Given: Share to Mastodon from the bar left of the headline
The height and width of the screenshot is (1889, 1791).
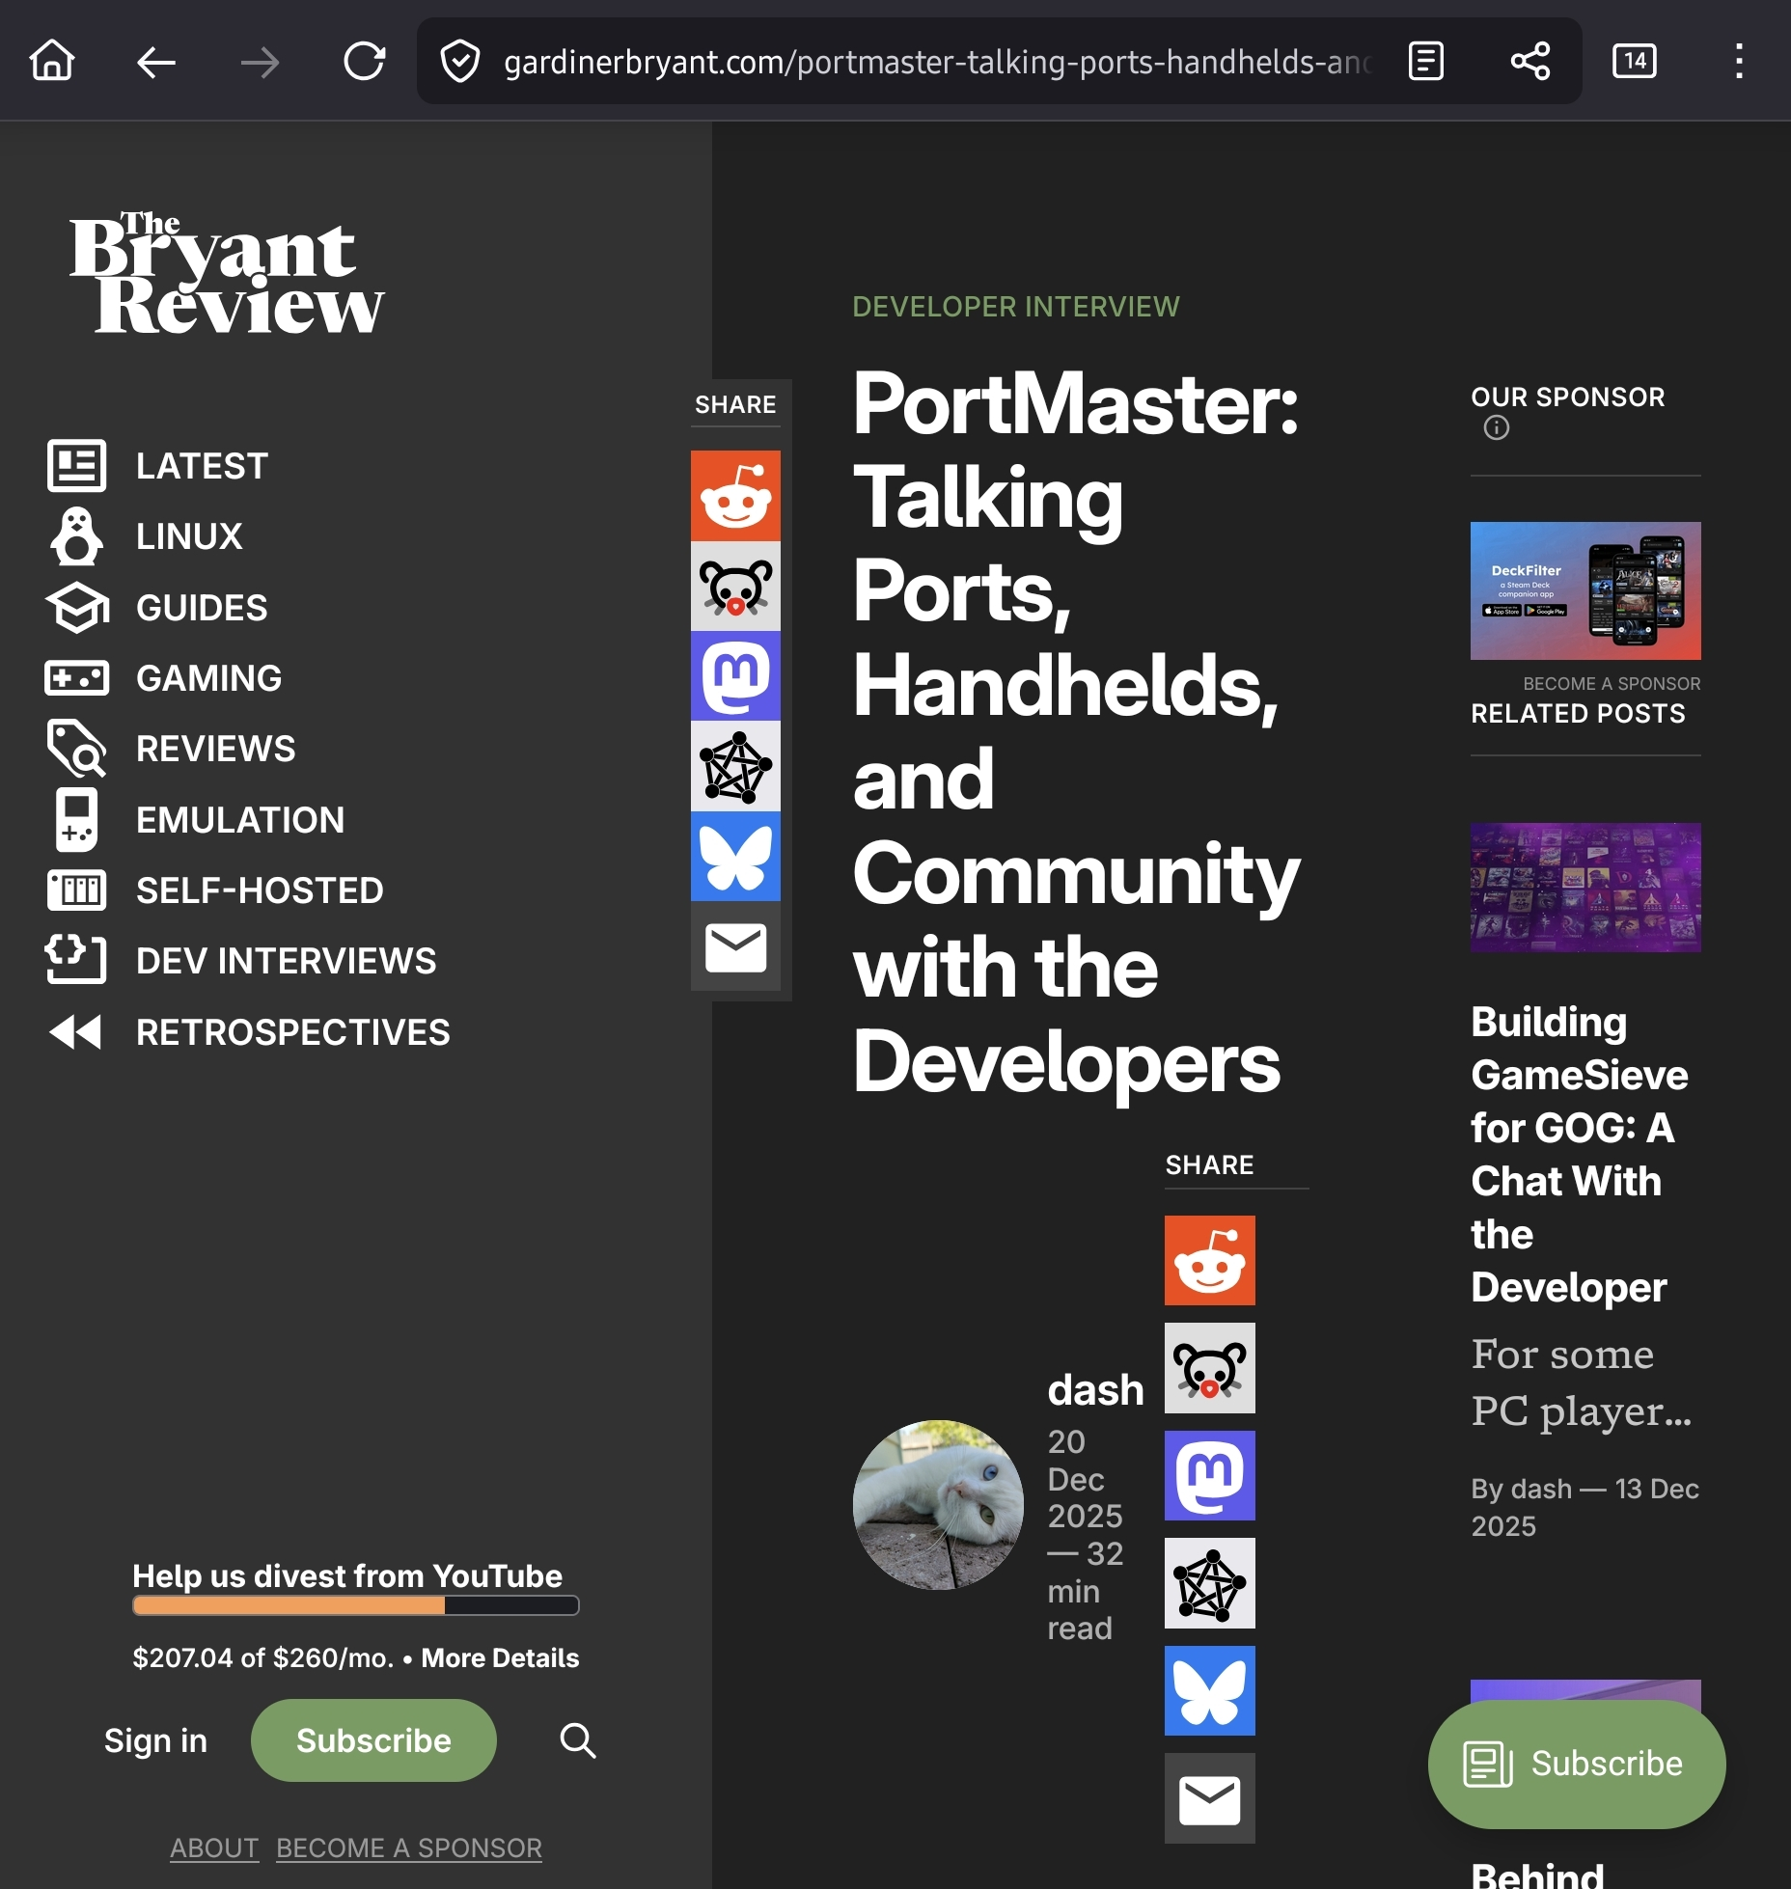Looking at the screenshot, I should pyautogui.click(x=735, y=675).
